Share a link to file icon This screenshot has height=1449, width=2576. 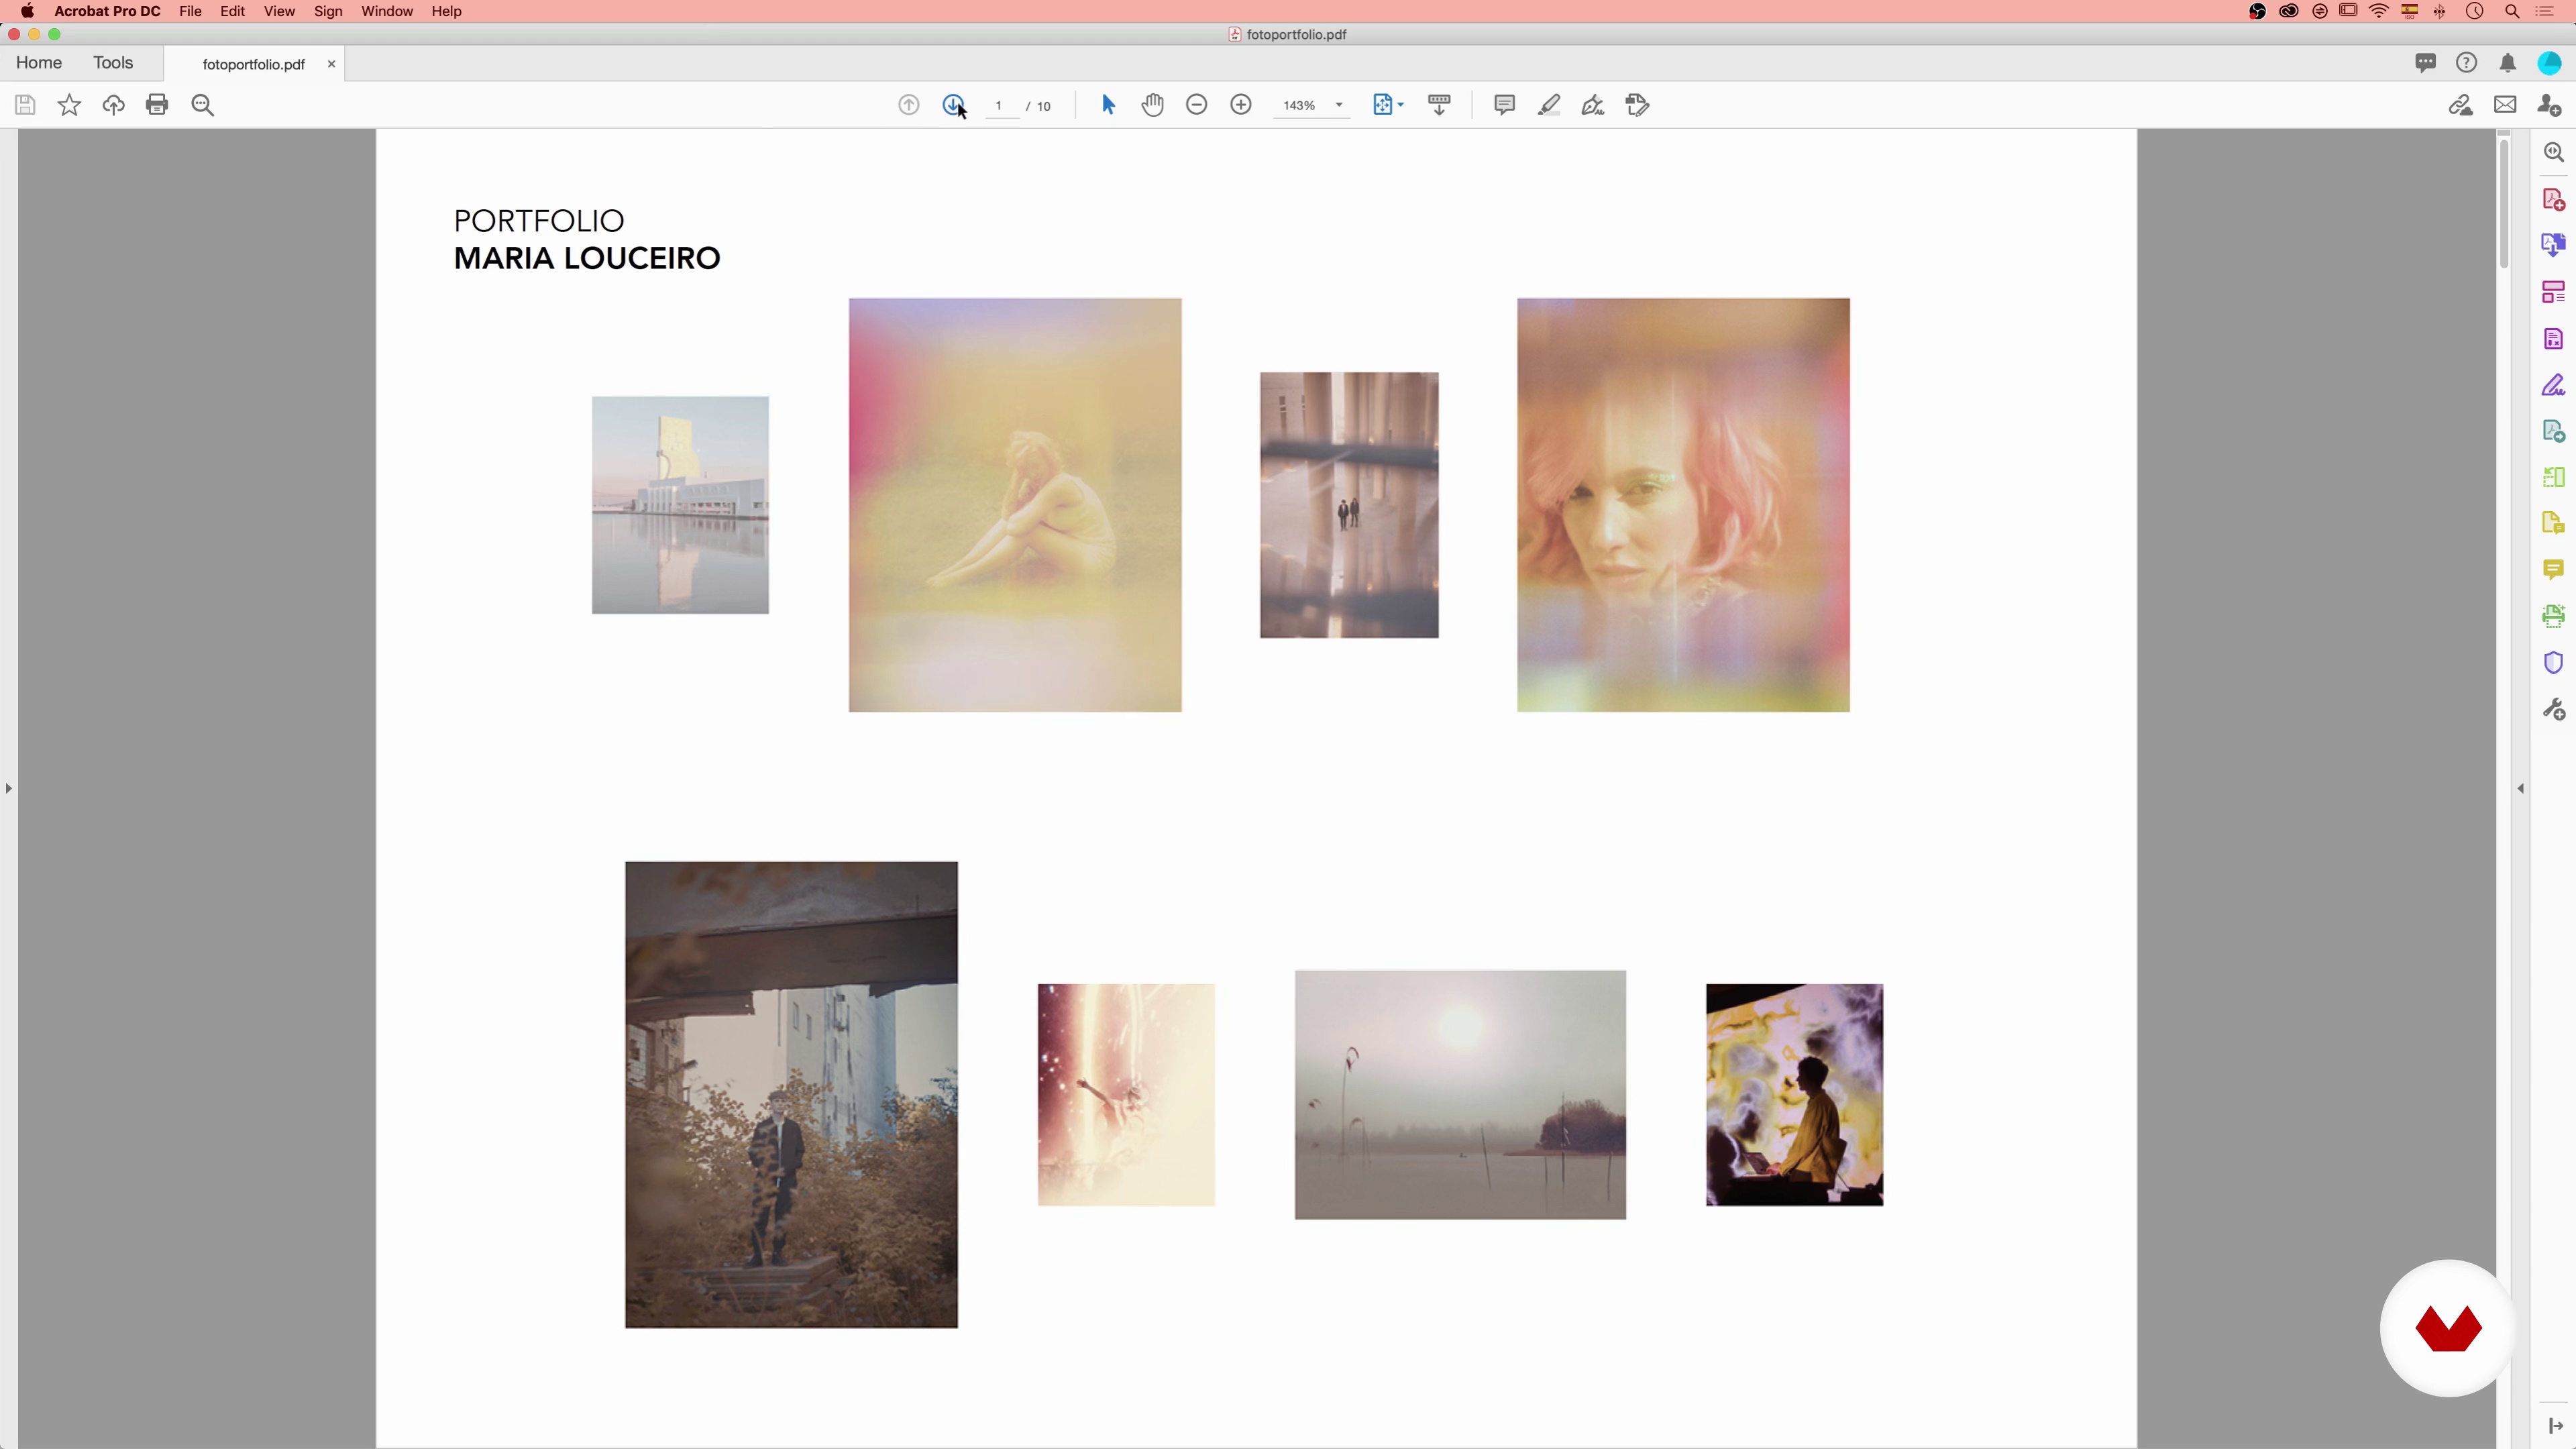pos(2460,105)
